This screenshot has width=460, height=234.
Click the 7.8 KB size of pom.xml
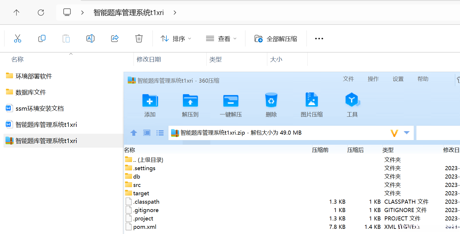[337, 227]
